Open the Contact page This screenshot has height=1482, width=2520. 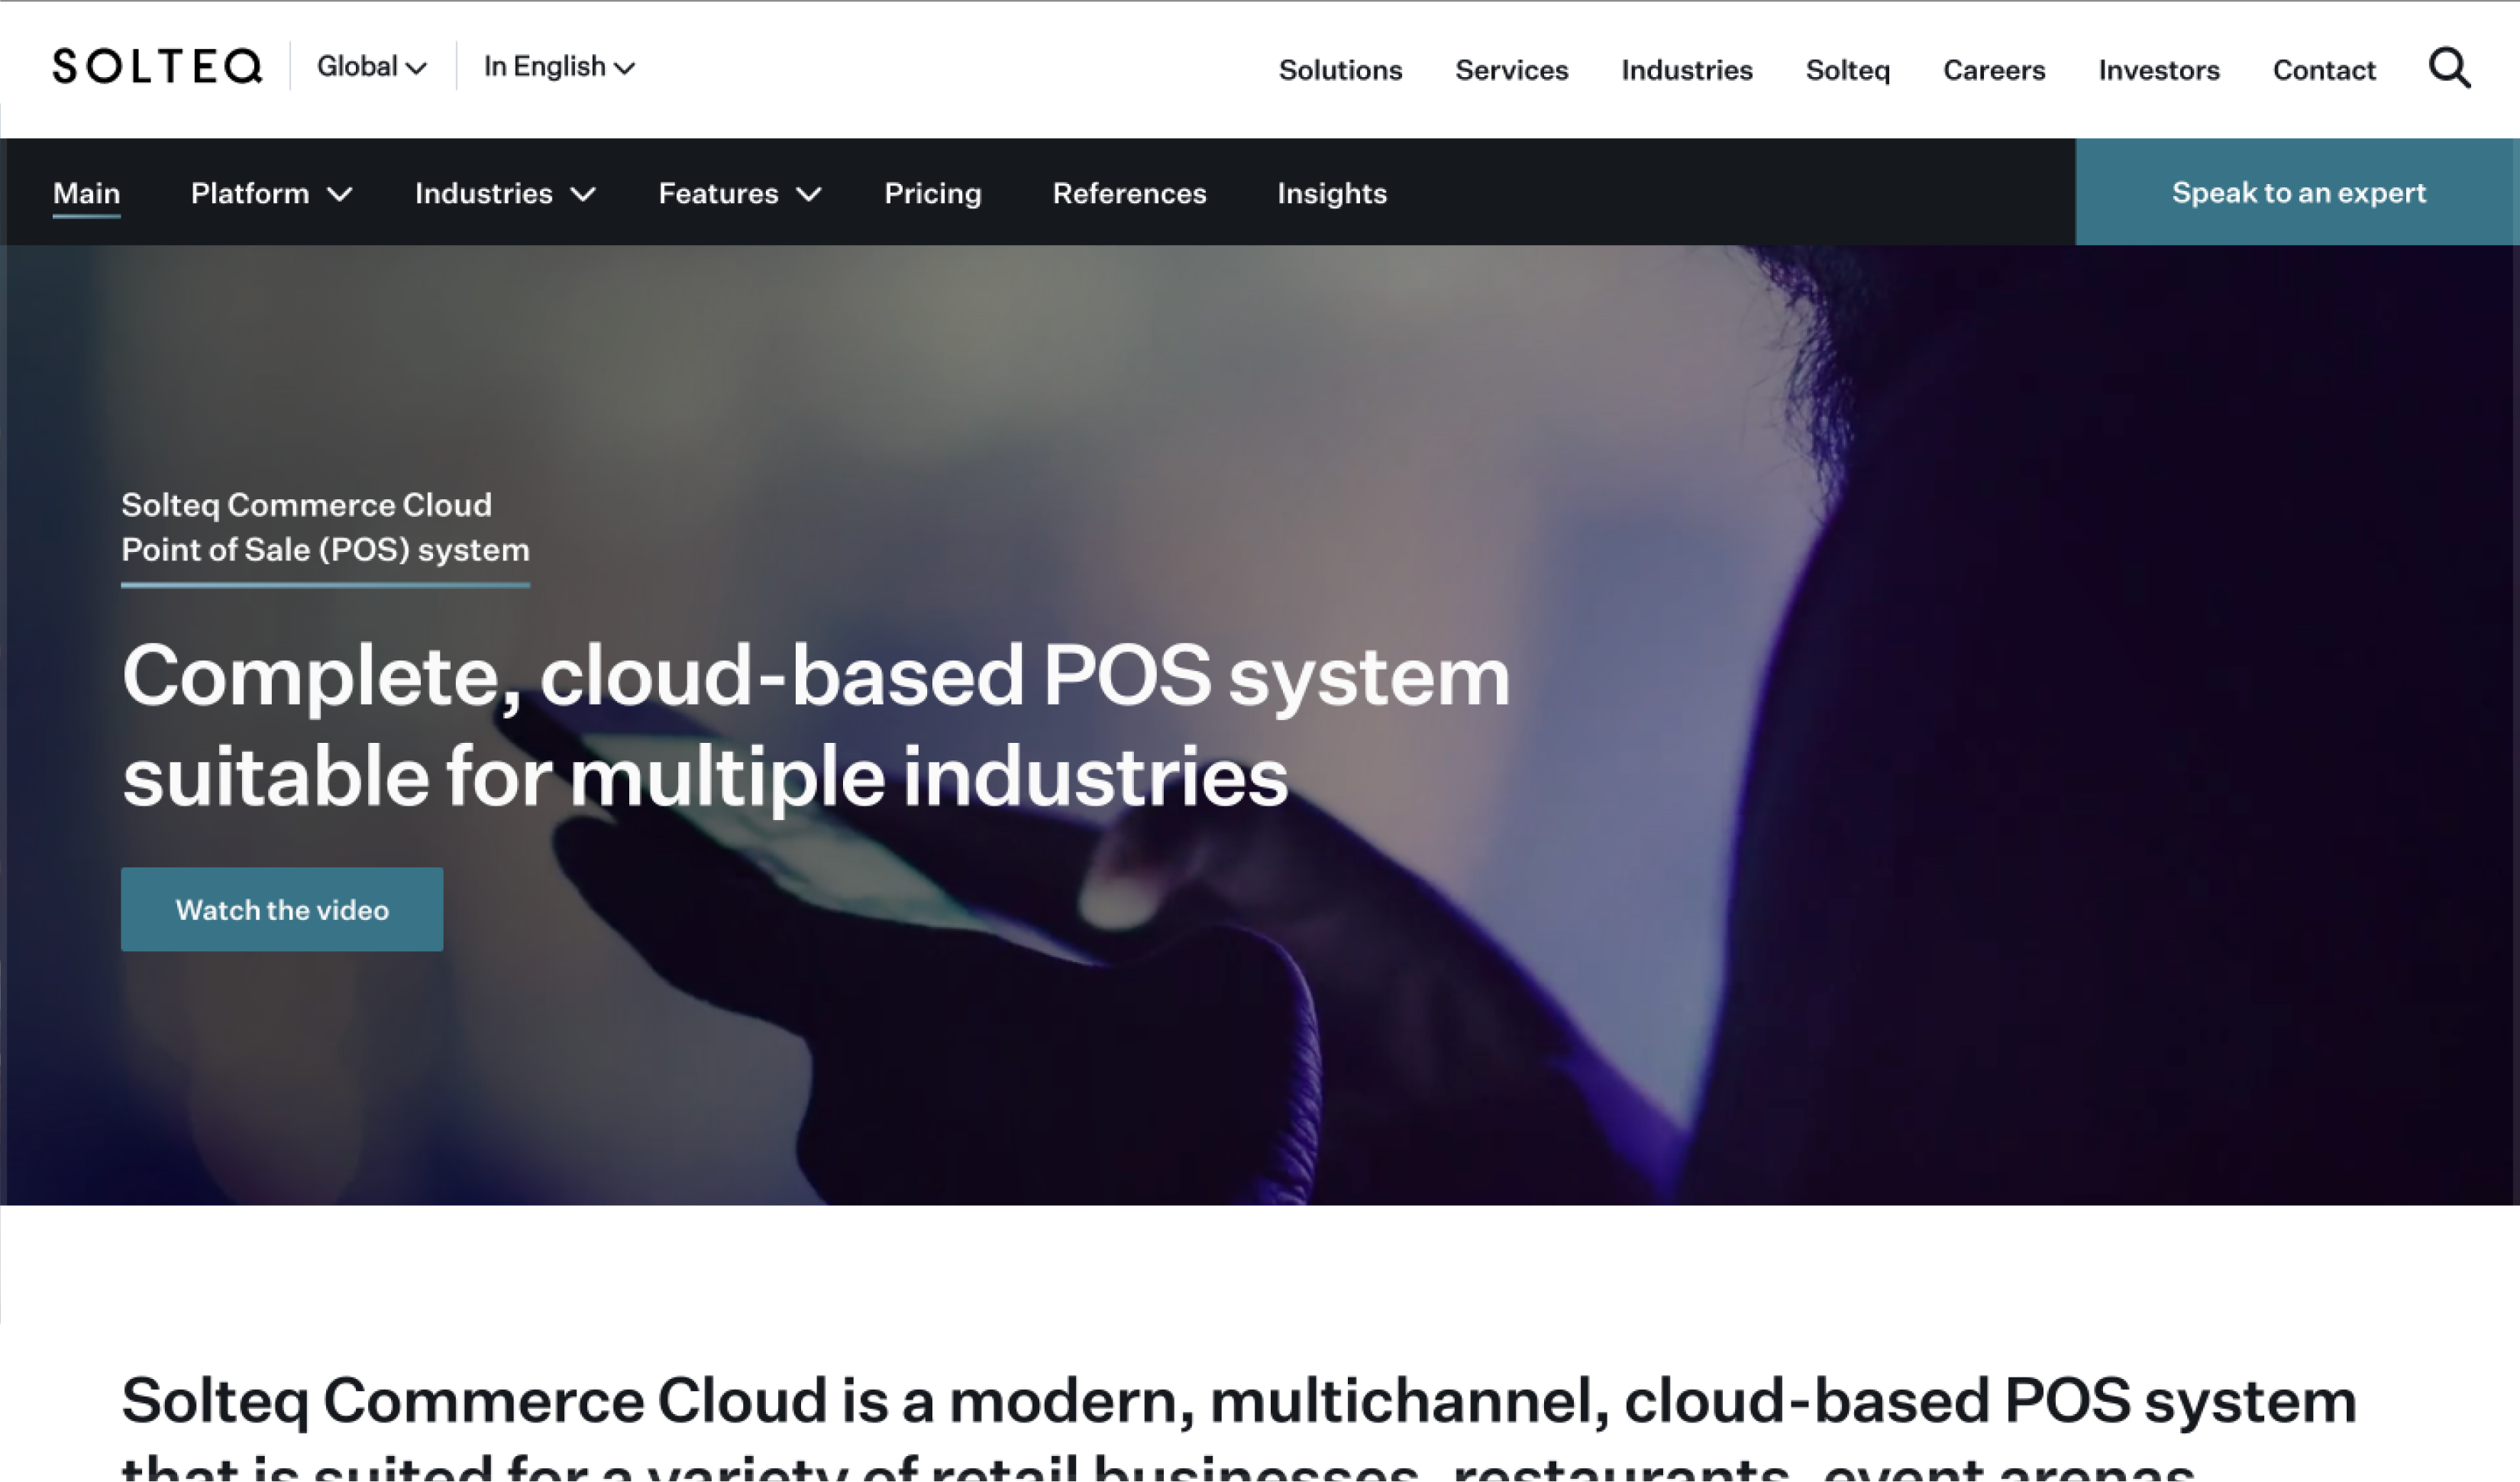point(2323,70)
